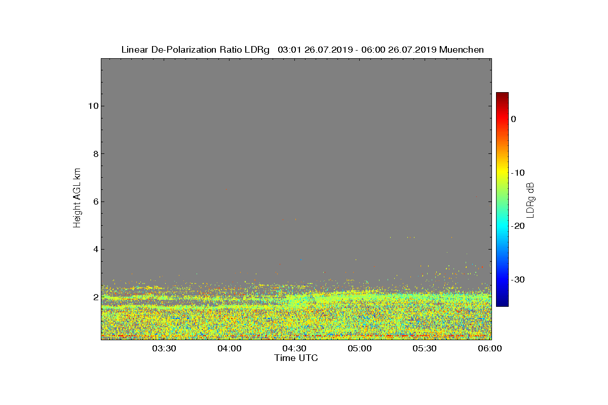Click the 04:00 time axis label
Viewport: 608px width, 405px height.
tap(229, 348)
